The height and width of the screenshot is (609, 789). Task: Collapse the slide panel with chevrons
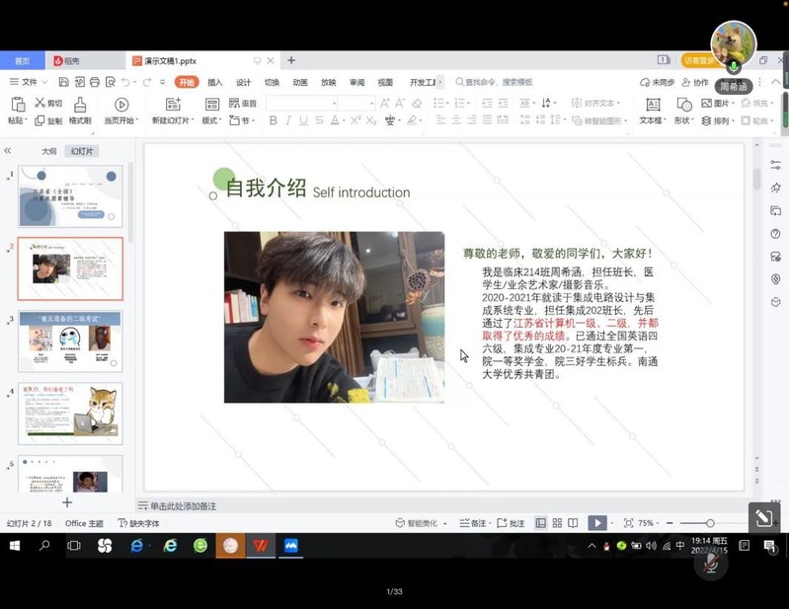coord(8,151)
